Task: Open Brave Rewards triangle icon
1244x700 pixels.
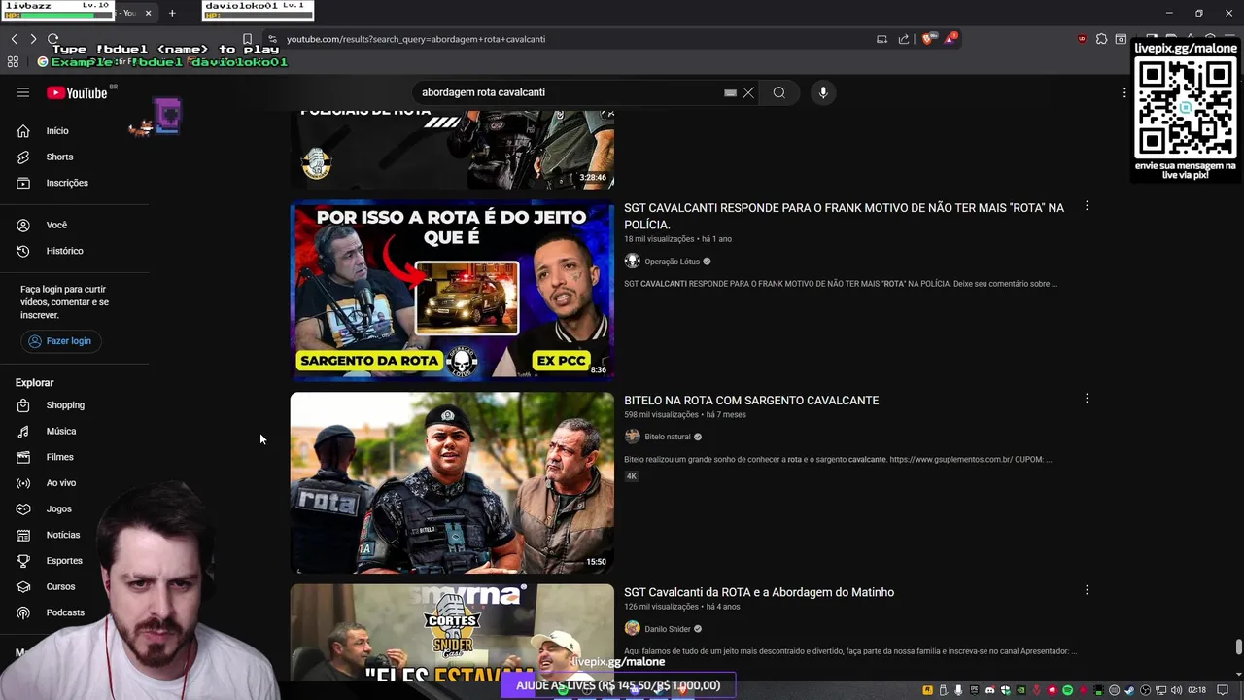Action: [950, 39]
